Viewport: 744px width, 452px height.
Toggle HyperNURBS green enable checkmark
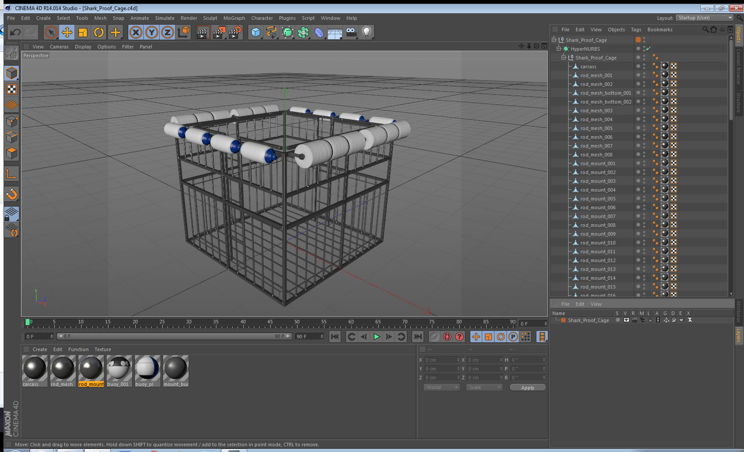(648, 48)
